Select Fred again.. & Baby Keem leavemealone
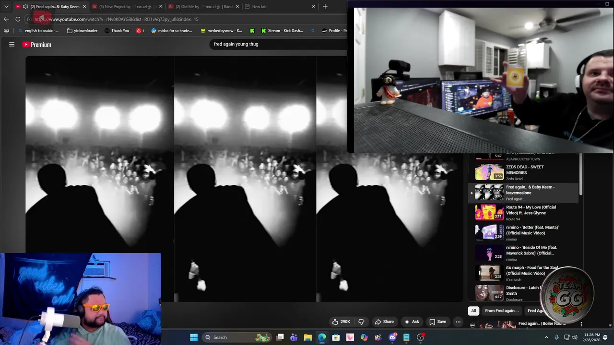 (x=523, y=193)
